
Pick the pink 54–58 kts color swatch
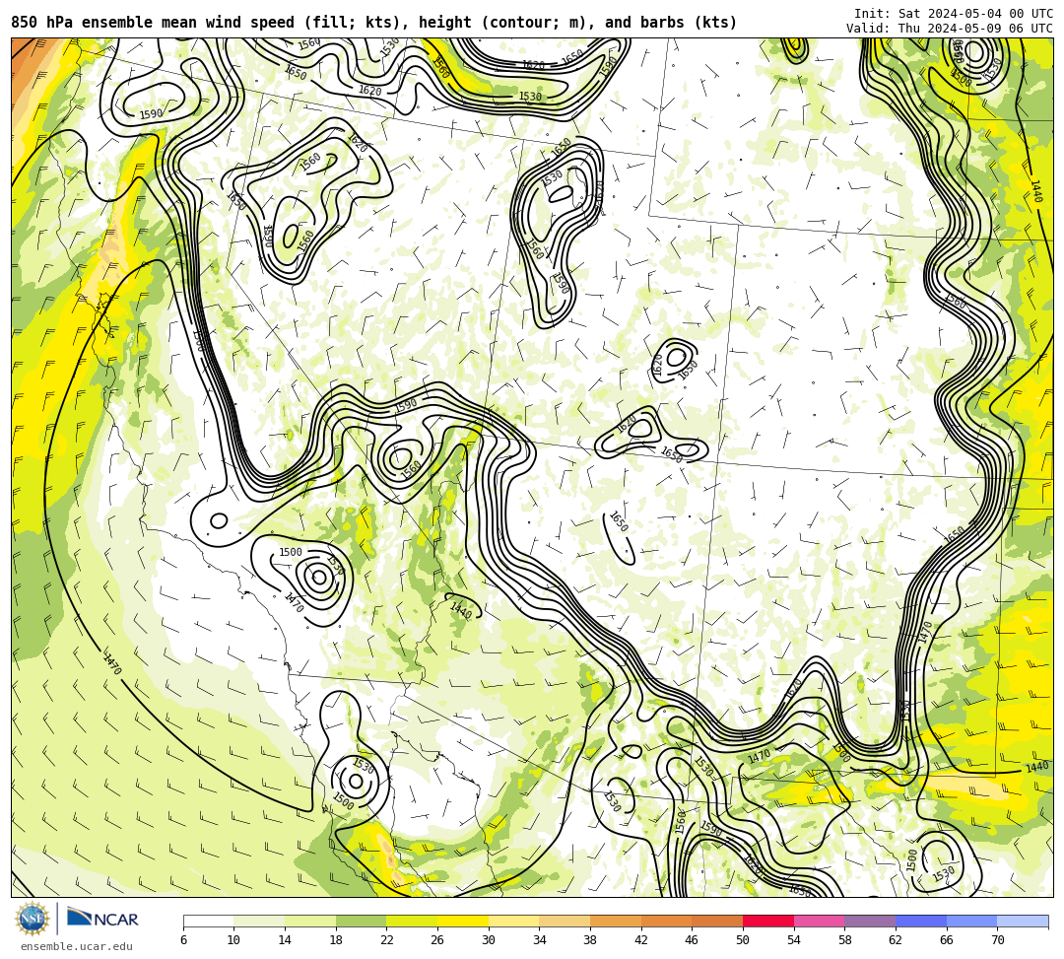tap(819, 921)
